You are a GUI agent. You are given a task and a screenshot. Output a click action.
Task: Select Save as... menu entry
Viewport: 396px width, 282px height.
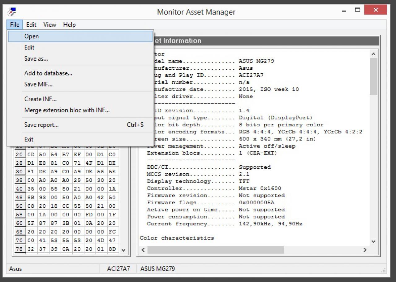pyautogui.click(x=80, y=59)
